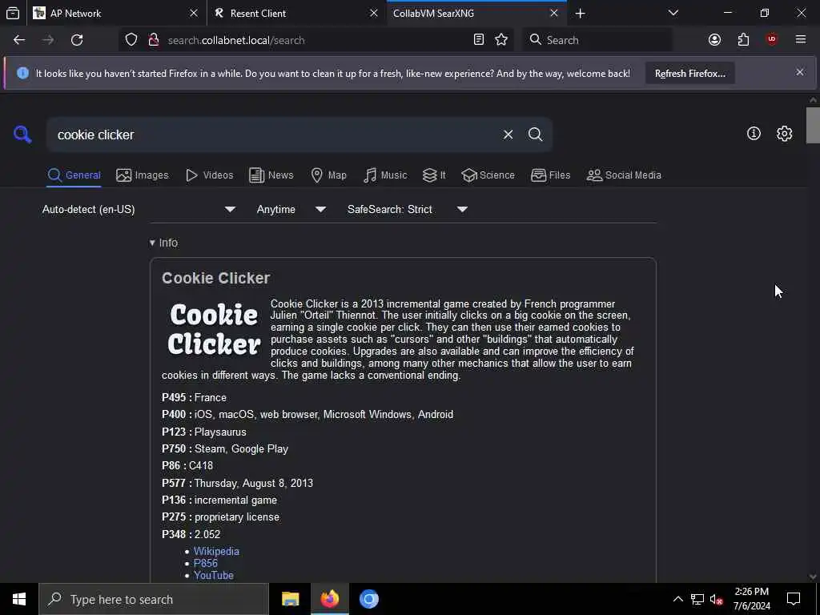Close the Resent Client tab
The height and width of the screenshot is (615, 820).
click(373, 13)
